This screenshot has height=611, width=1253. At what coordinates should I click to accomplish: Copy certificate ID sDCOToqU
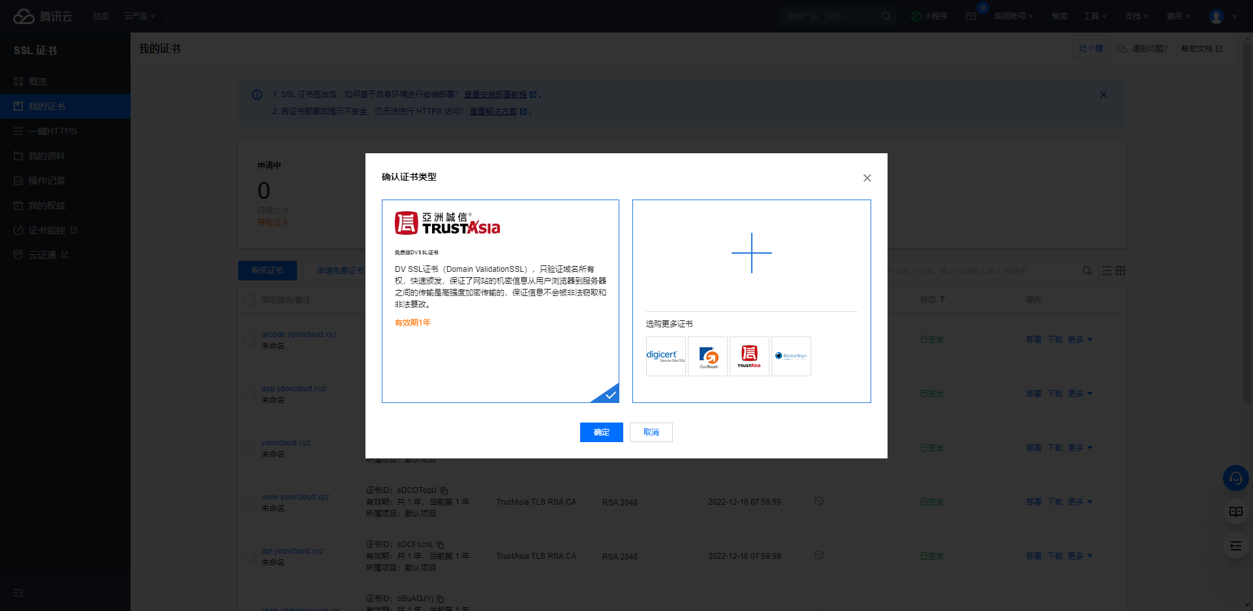click(x=444, y=490)
